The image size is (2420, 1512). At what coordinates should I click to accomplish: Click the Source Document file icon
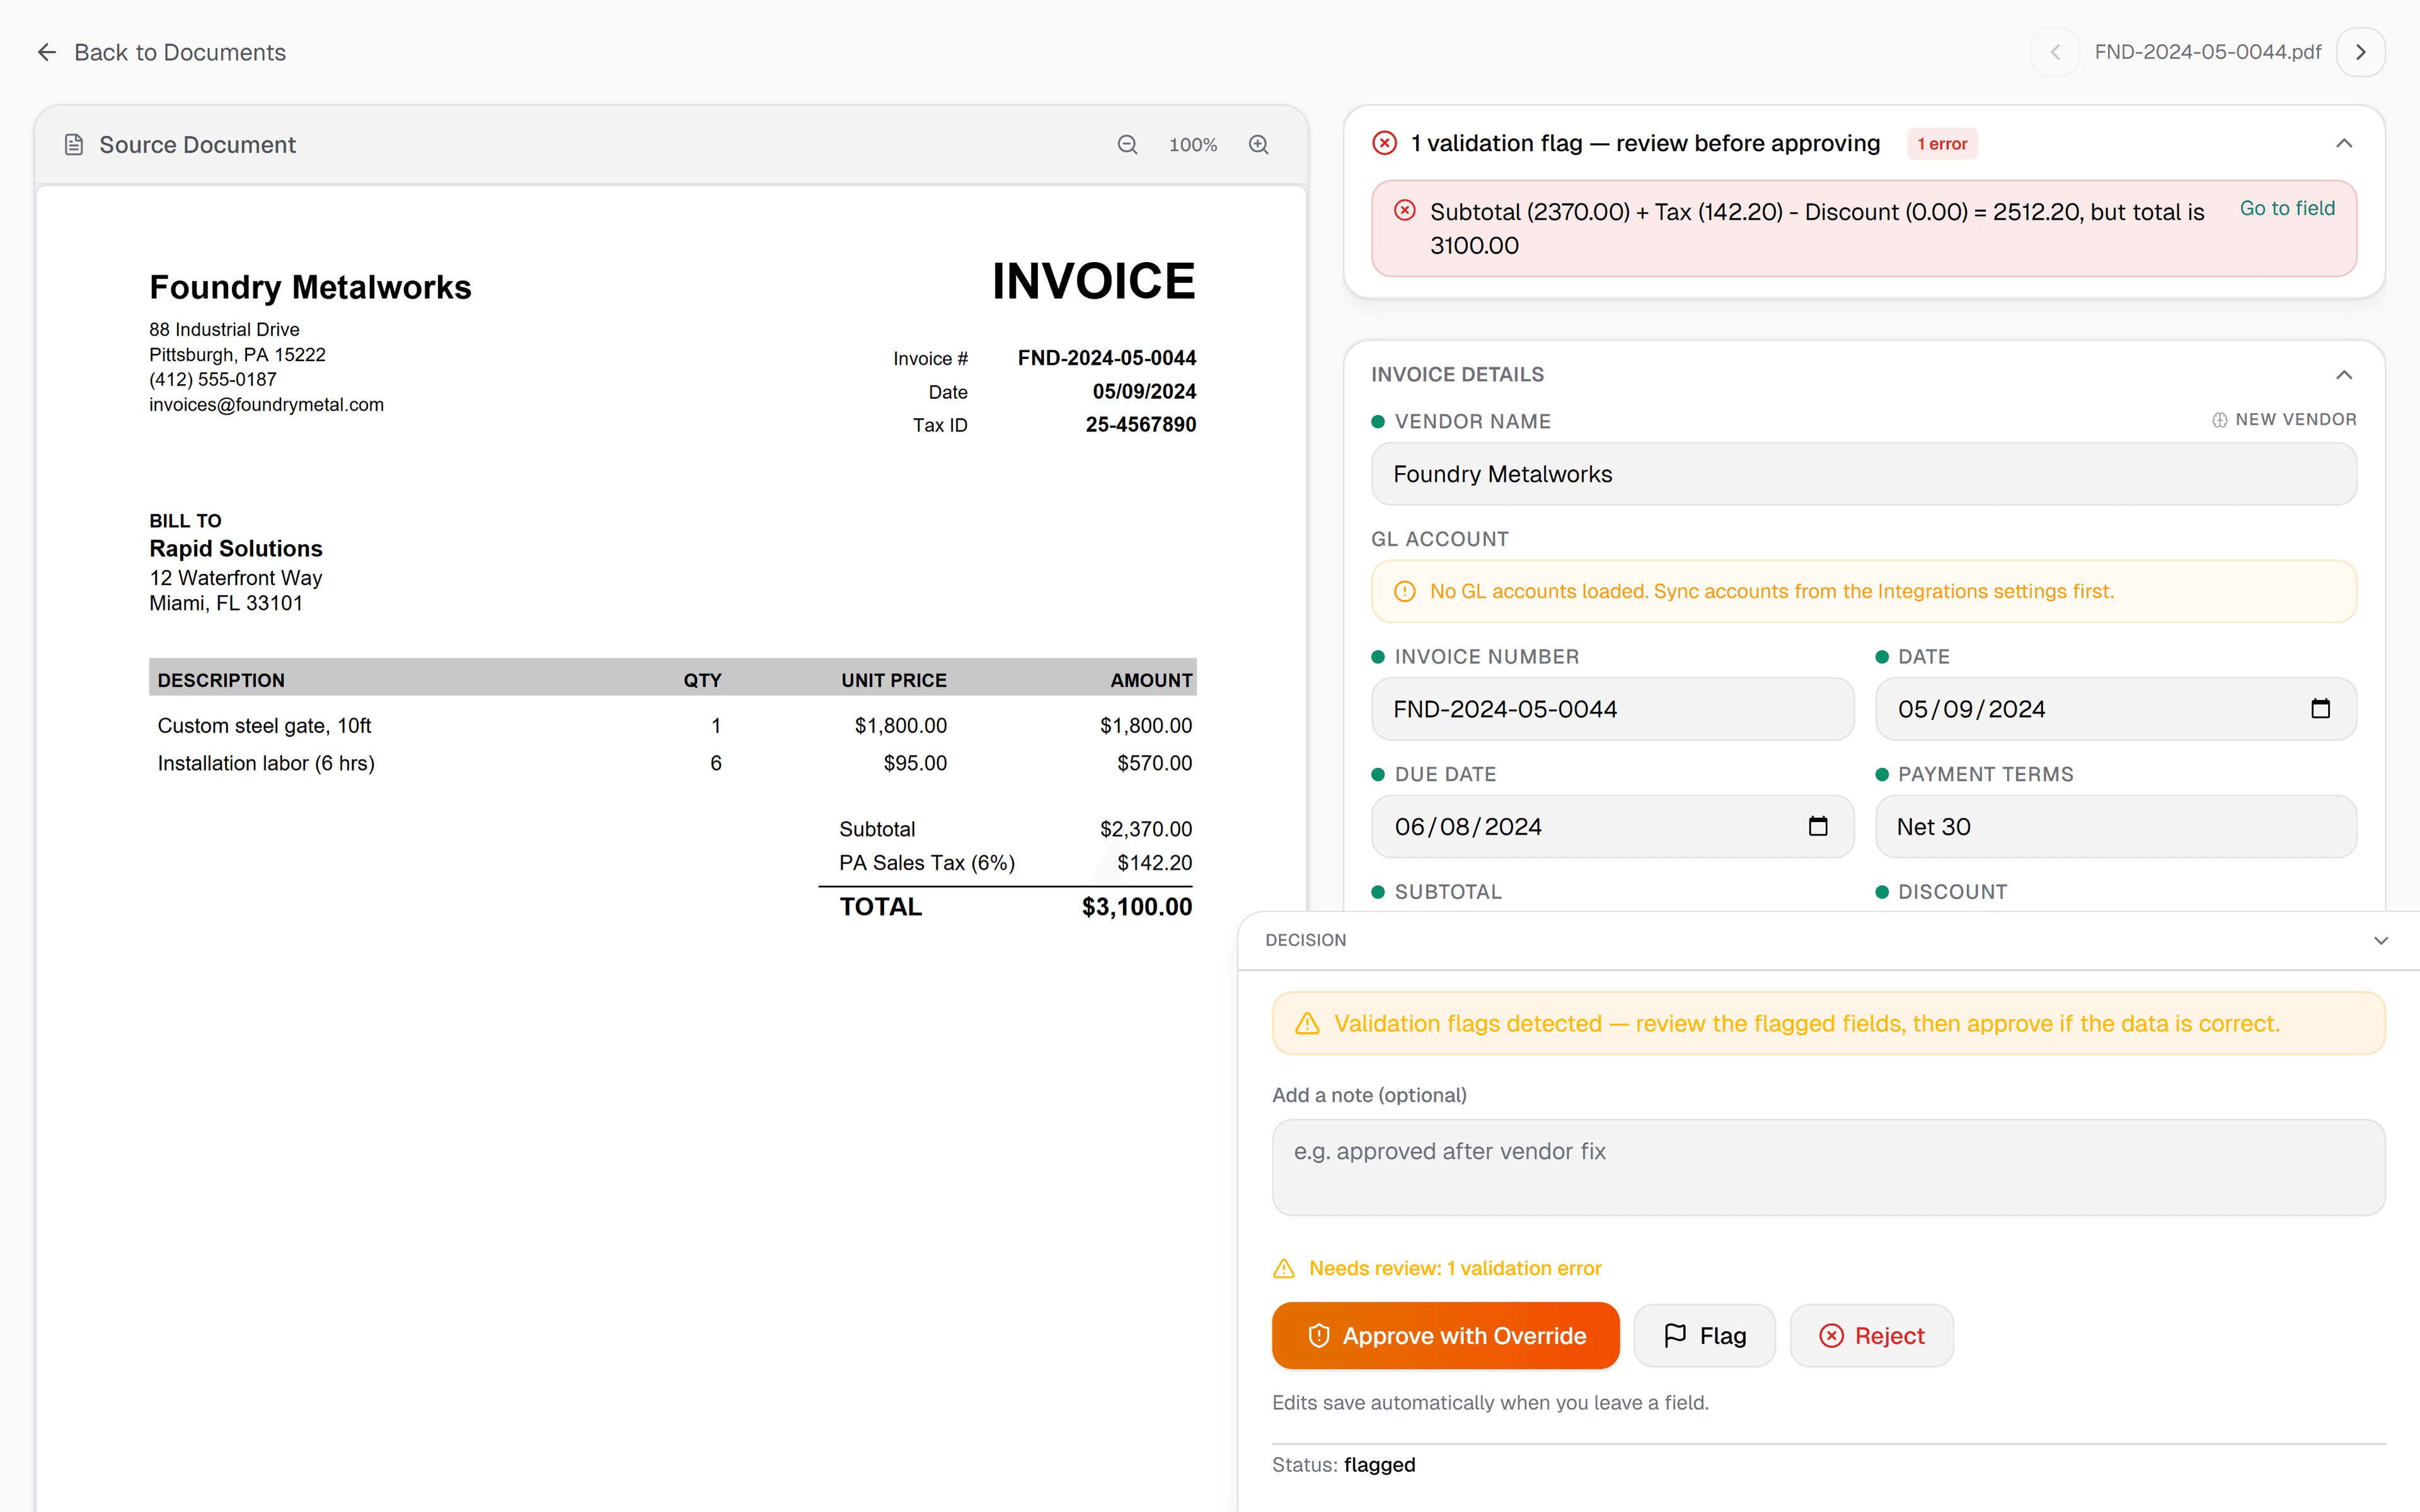(73, 145)
